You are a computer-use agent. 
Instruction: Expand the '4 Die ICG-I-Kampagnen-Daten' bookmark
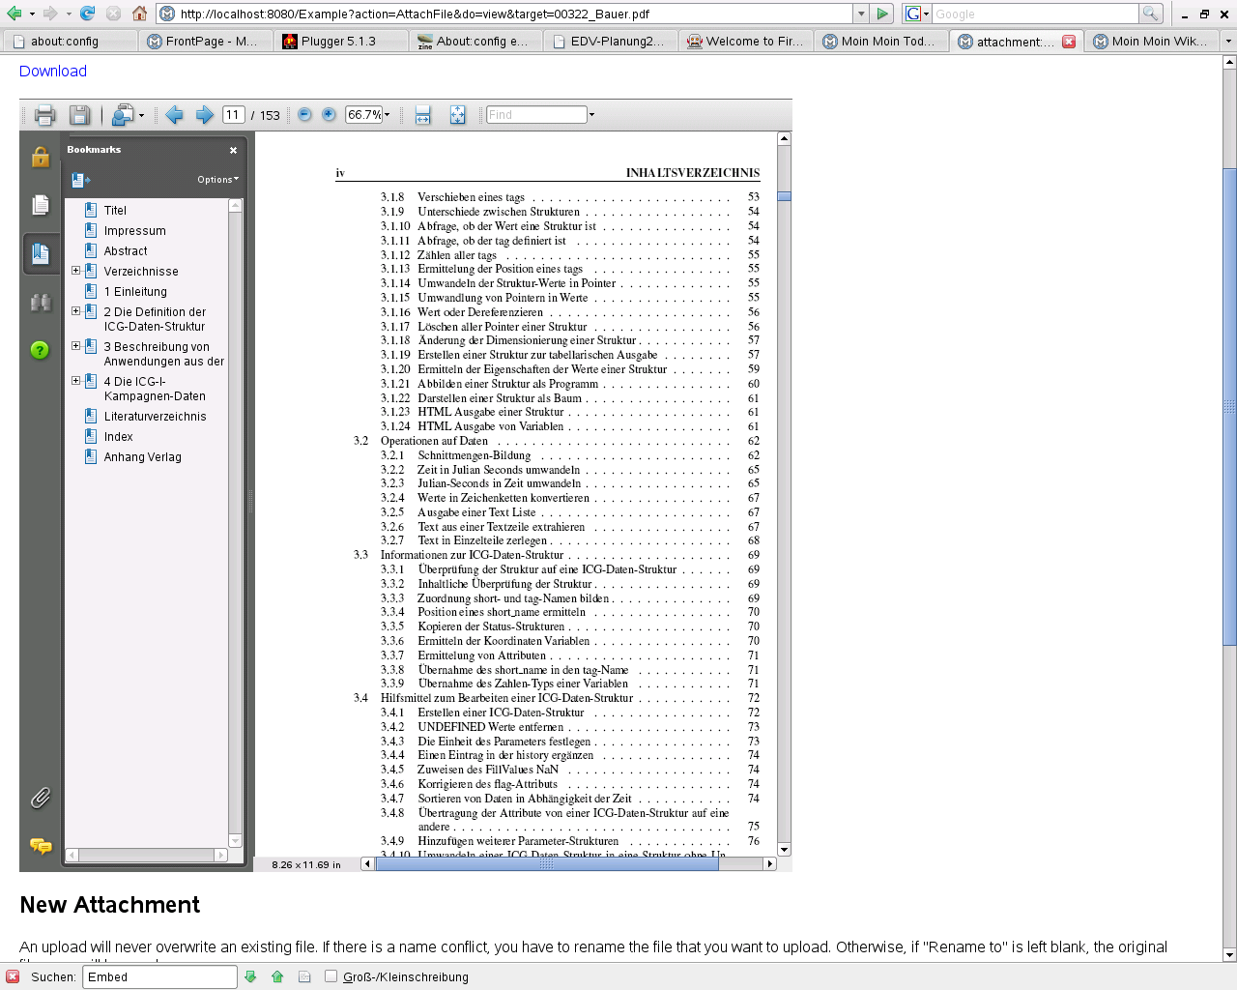[x=75, y=381]
